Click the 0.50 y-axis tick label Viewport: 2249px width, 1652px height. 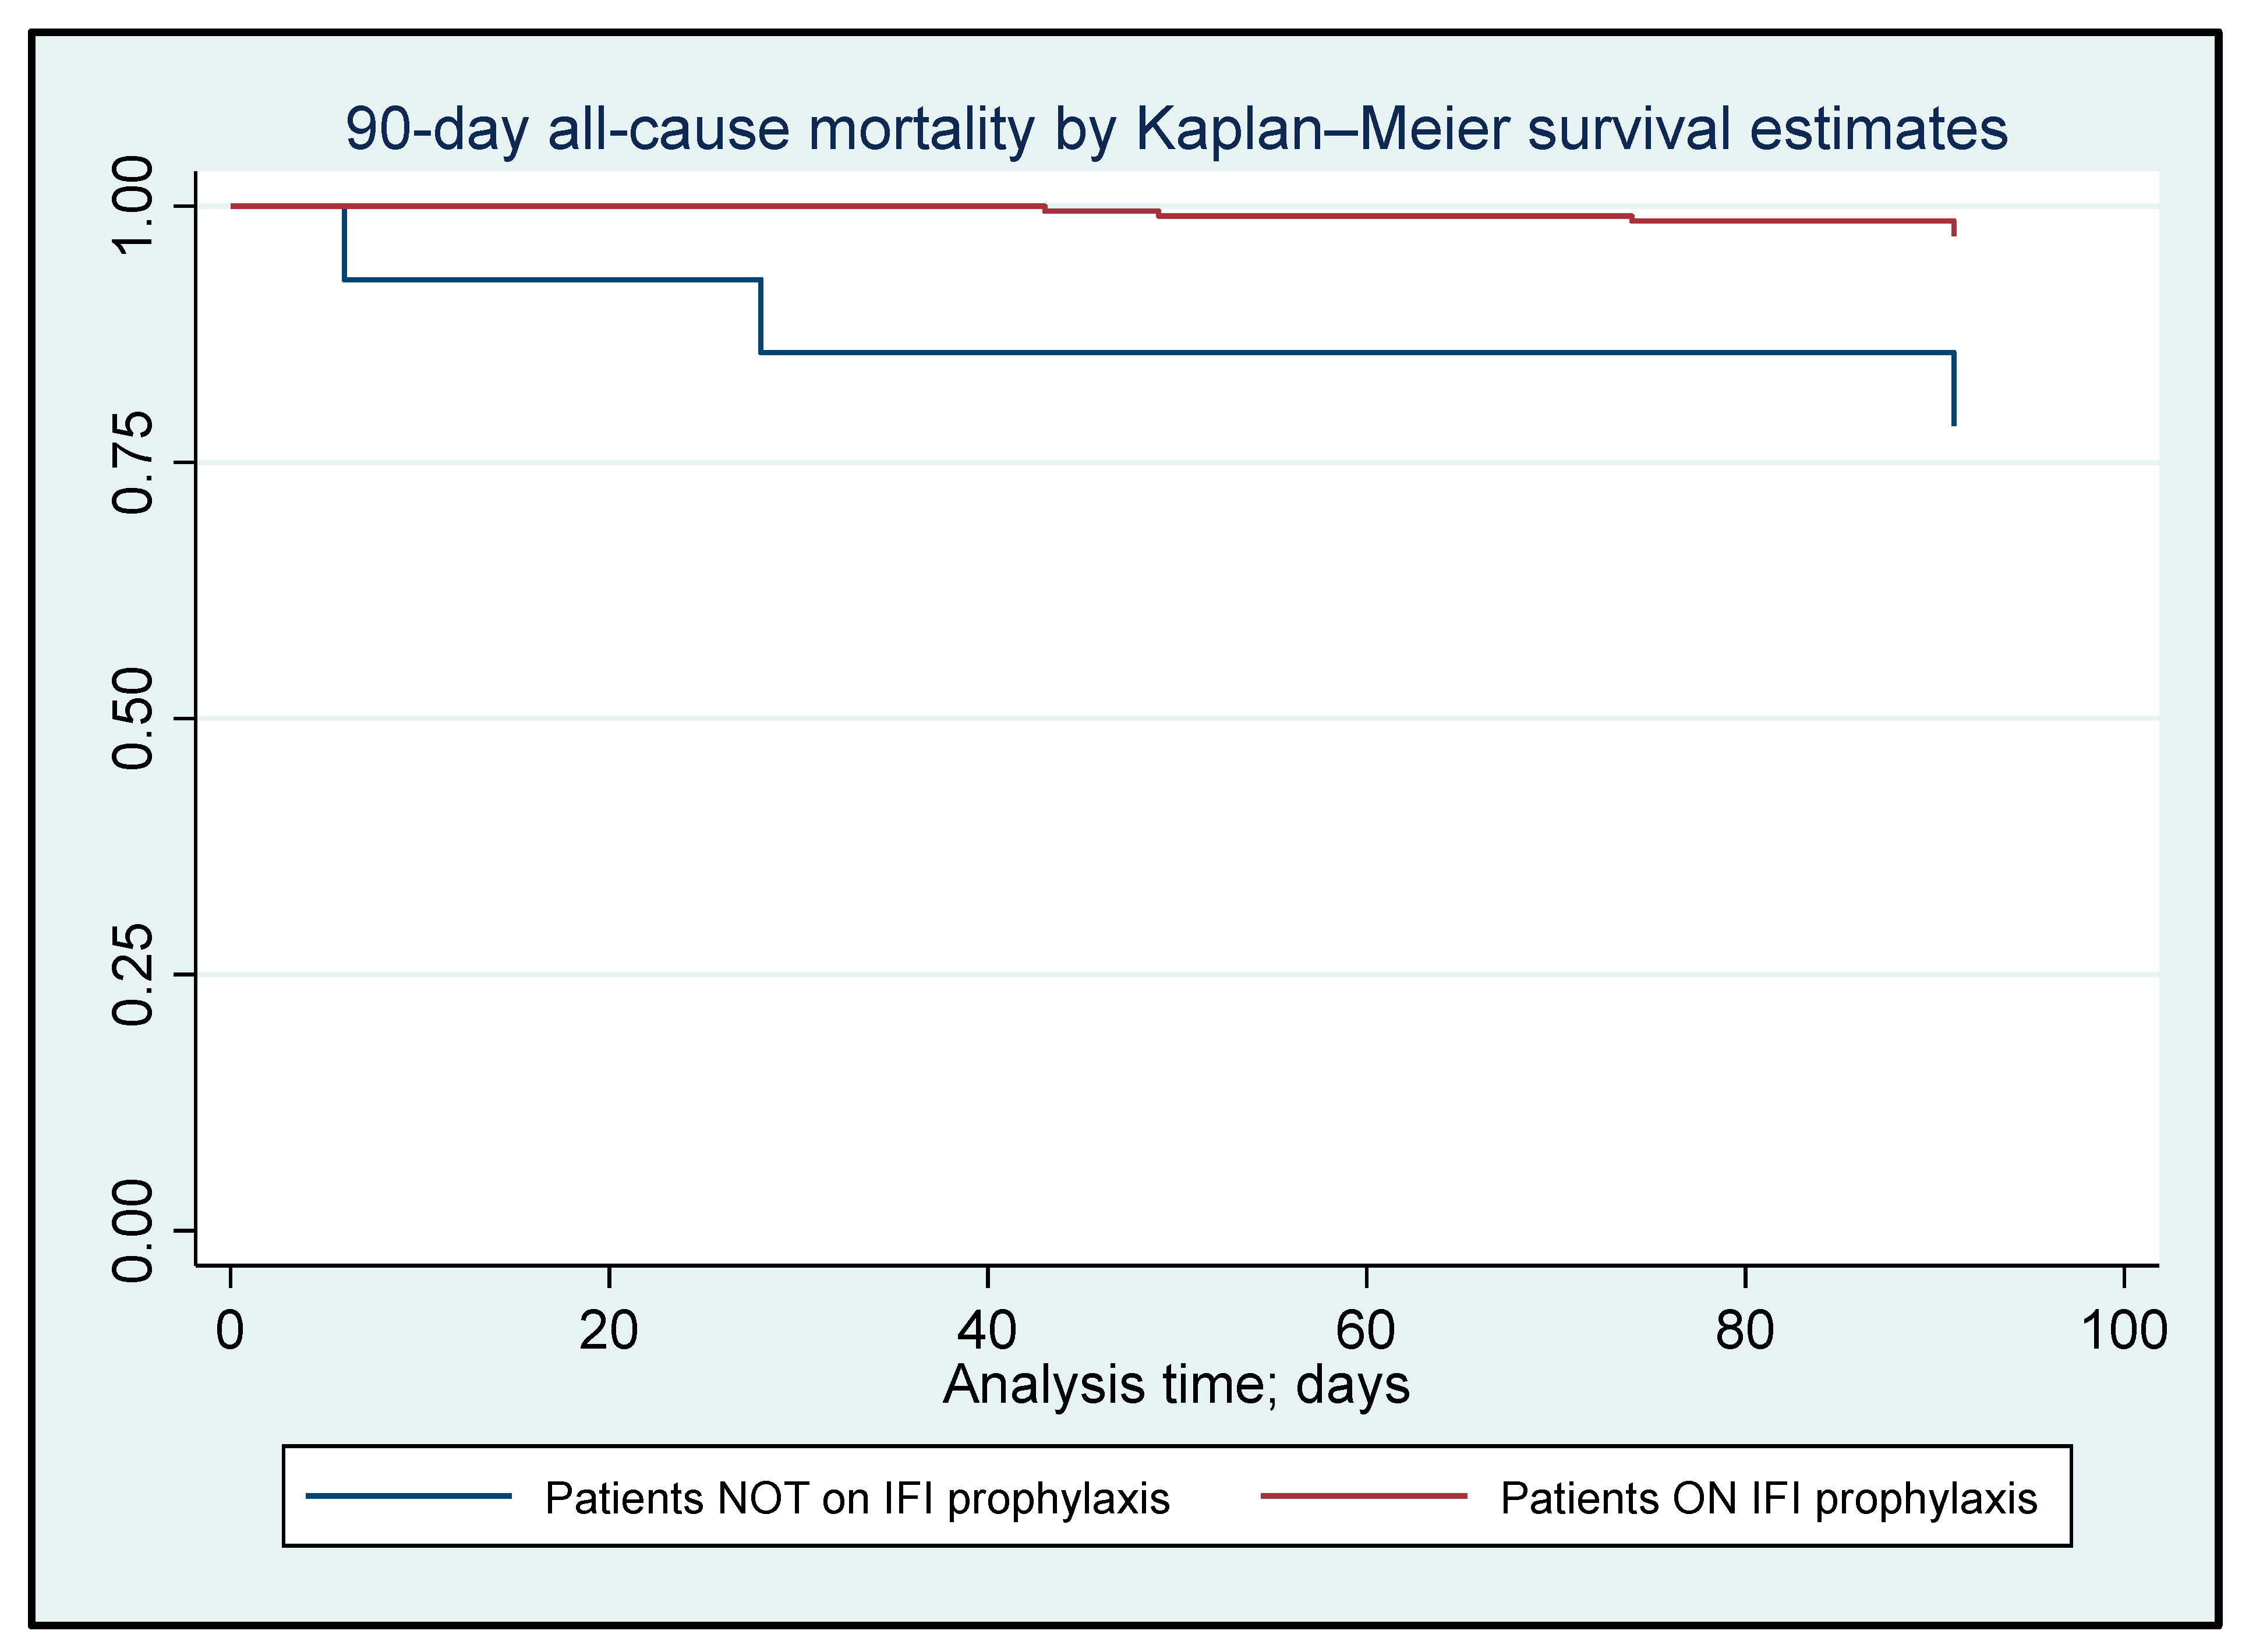tap(133, 718)
